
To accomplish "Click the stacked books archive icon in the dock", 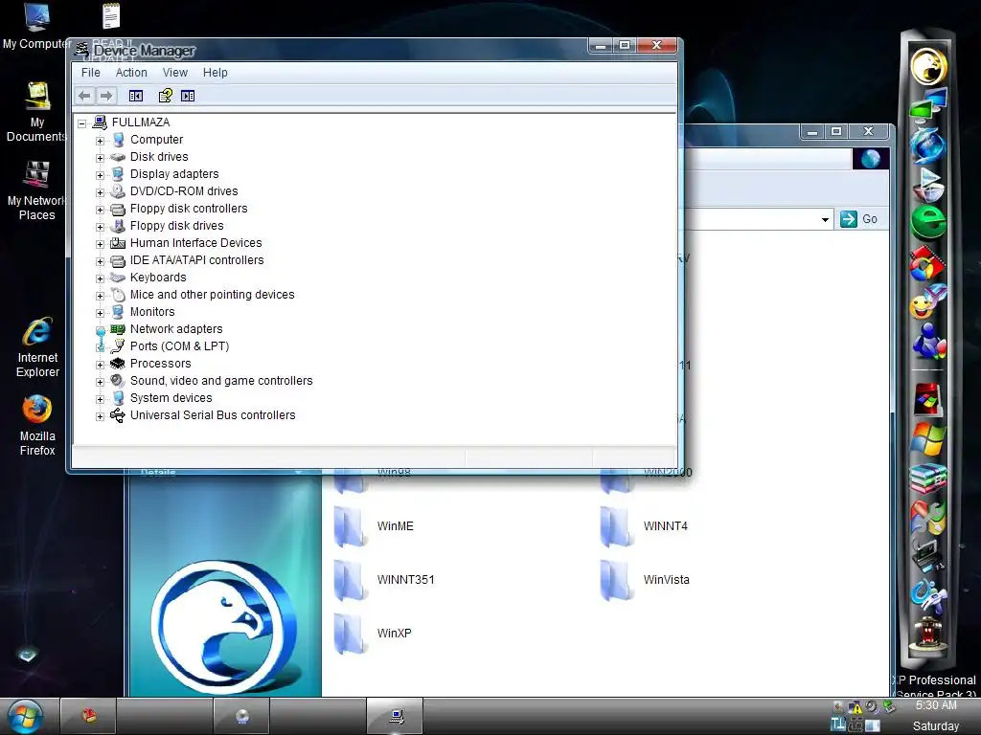I will pyautogui.click(x=928, y=479).
